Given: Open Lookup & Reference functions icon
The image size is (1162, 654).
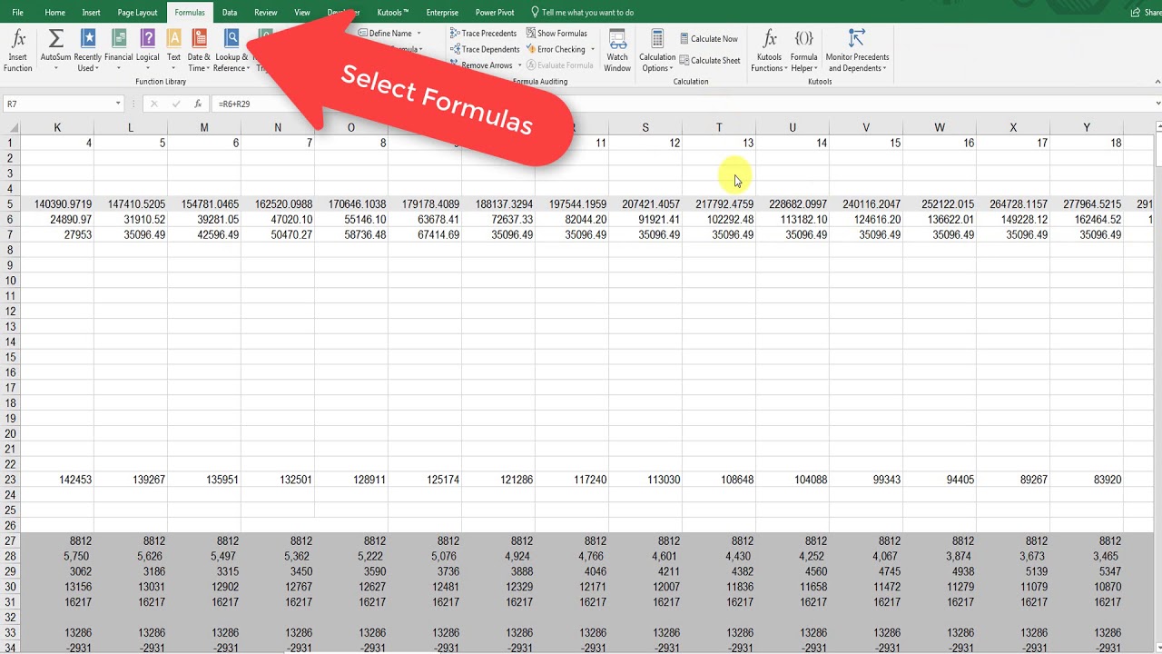Looking at the screenshot, I should point(231,39).
